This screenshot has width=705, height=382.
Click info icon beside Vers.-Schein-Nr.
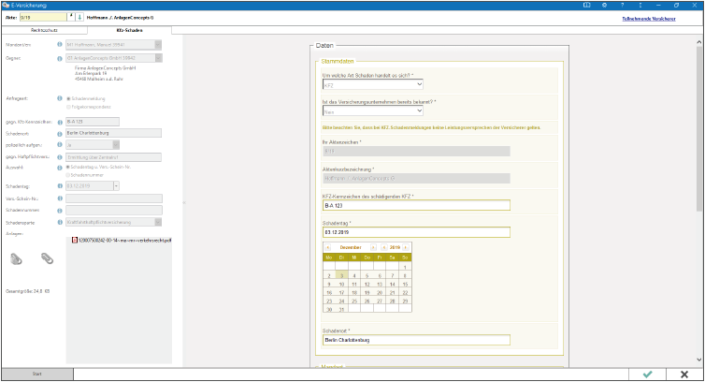click(x=59, y=198)
